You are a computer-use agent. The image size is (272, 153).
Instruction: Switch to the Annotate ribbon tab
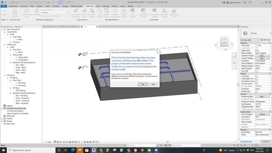(56, 6)
